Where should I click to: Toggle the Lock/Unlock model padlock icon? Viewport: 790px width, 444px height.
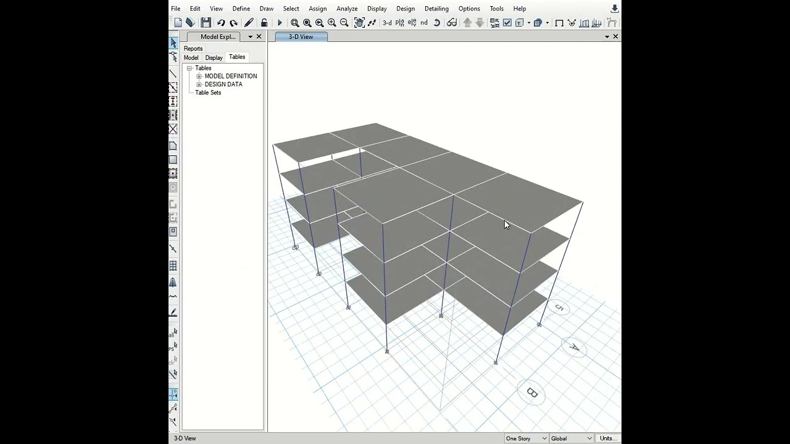[x=264, y=23]
